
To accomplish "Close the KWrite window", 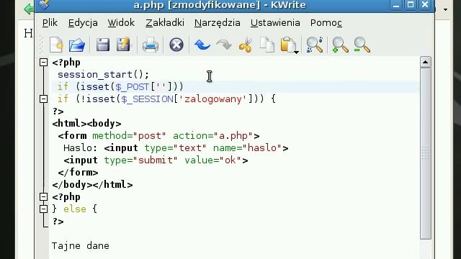I will click(425, 5).
